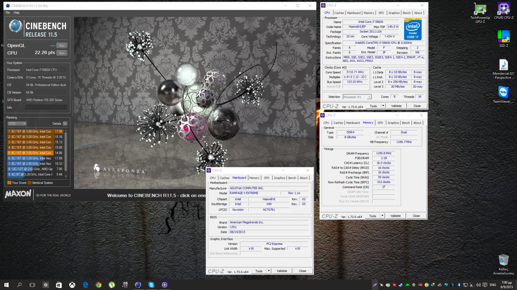The image size is (517, 290).
Task: Click Tools button in the Mainboard window
Action: (258, 271)
